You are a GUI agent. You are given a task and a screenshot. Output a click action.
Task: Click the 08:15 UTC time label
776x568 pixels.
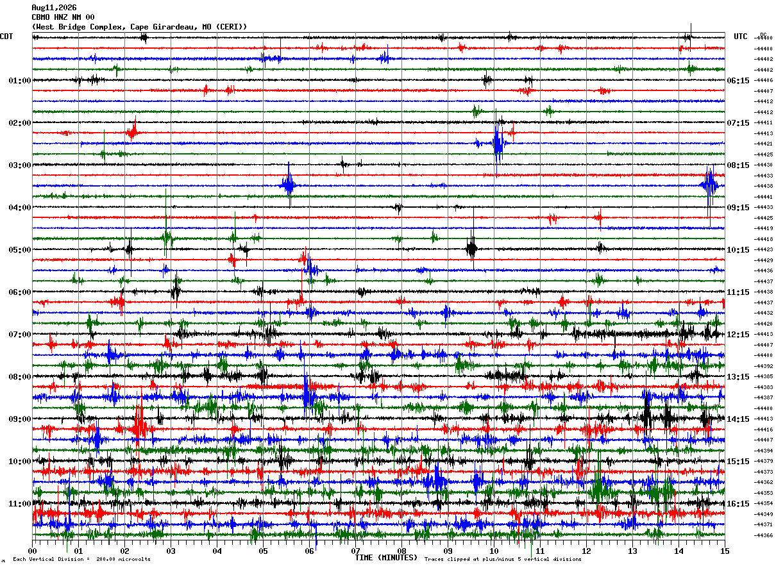(x=738, y=165)
